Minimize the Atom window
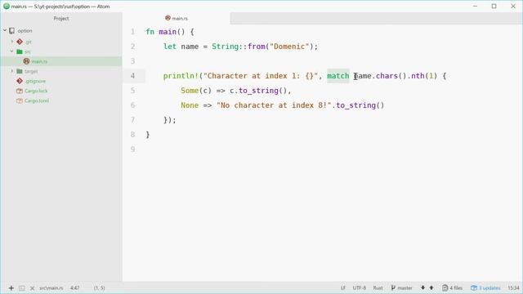This screenshot has width=523, height=294. pos(475,6)
